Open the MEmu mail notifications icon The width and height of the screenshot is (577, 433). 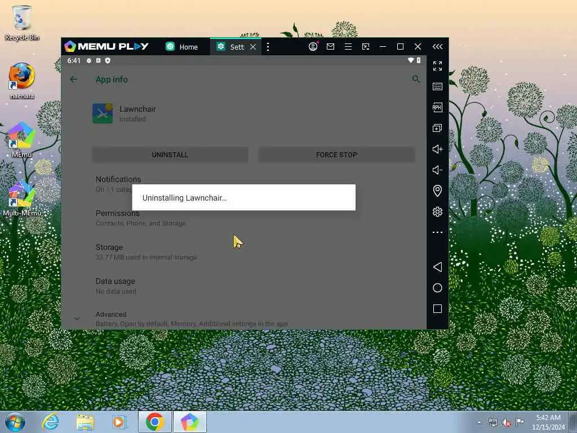pos(330,46)
